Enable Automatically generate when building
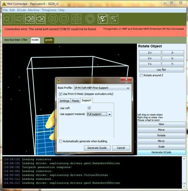The width and height of the screenshot is (188, 191). click(x=60, y=141)
